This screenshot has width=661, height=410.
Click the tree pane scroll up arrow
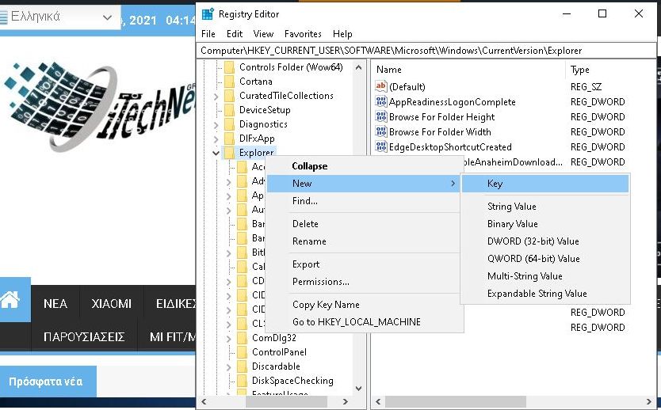coord(359,67)
